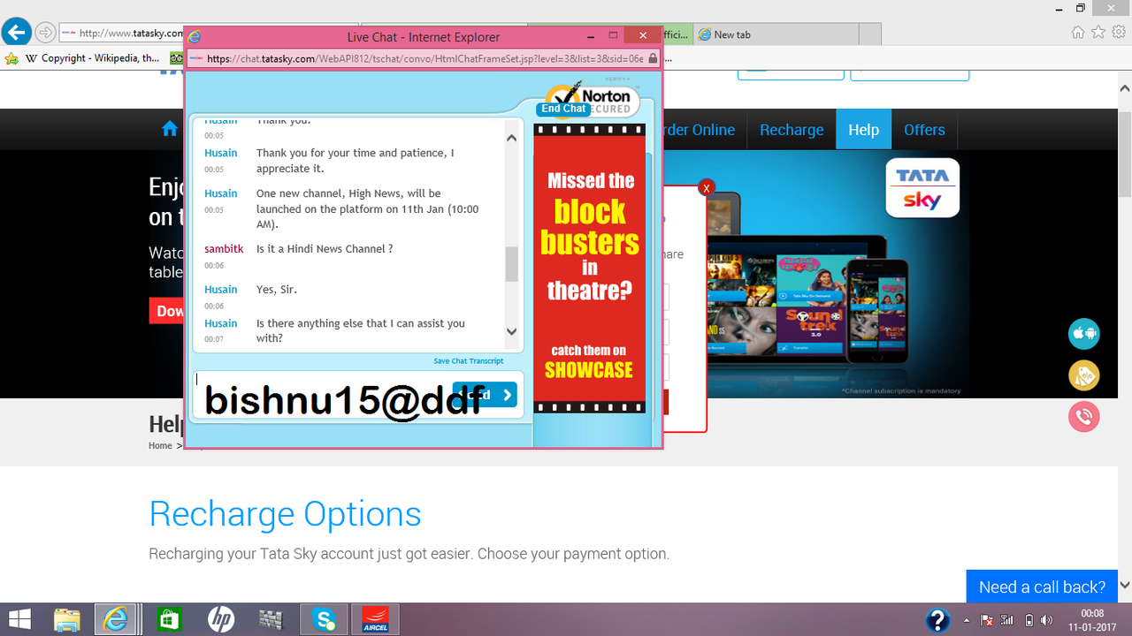Image resolution: width=1132 pixels, height=636 pixels.
Task: Click 'Is there anything else' chat message
Action: point(361,330)
